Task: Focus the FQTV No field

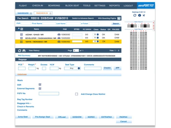Action: 49,94
